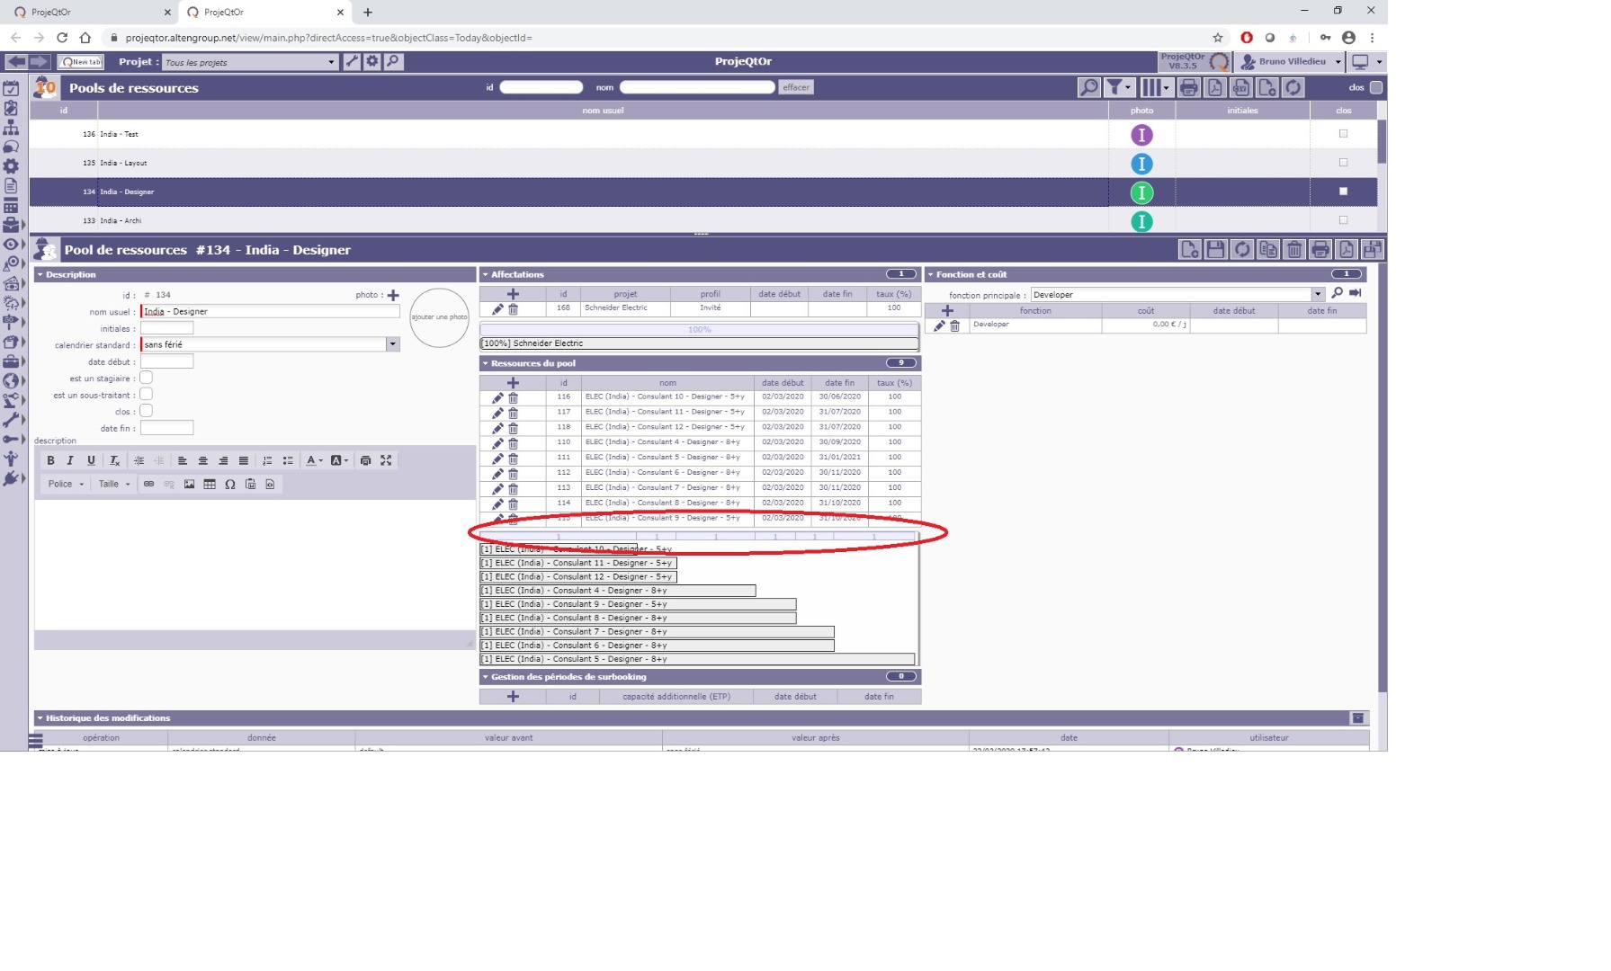
Task: Open the Projet selector dropdown
Action: pos(331,62)
